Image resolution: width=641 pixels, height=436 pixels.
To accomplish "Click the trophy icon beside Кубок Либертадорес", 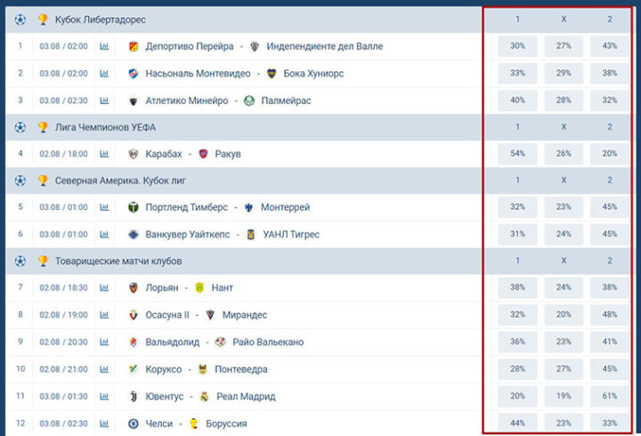I will [43, 20].
